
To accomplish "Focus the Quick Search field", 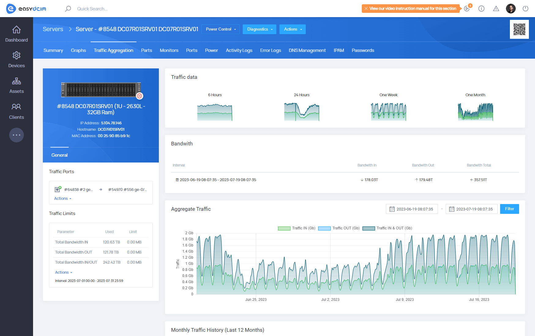I will coord(92,9).
